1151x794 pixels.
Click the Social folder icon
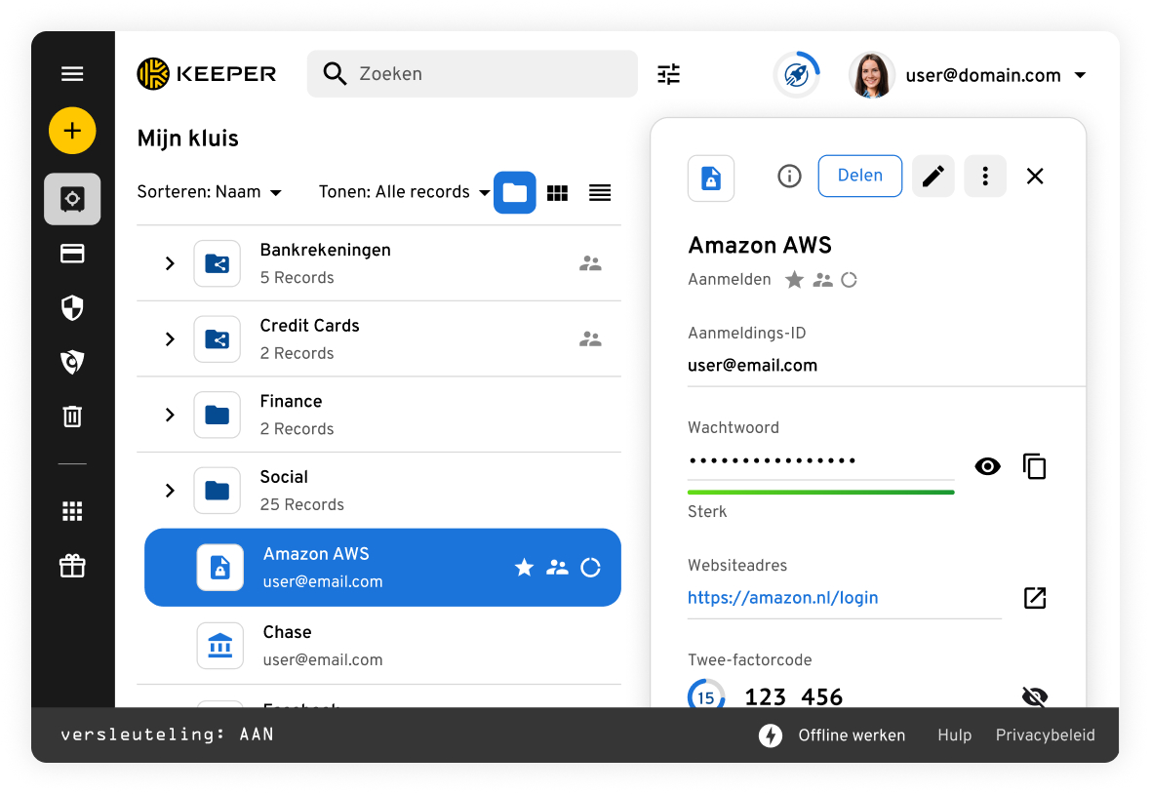(x=218, y=491)
